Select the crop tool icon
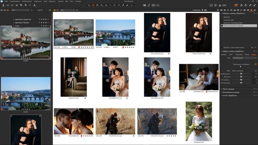The height and width of the screenshot is (145, 258). (x=102, y=5)
